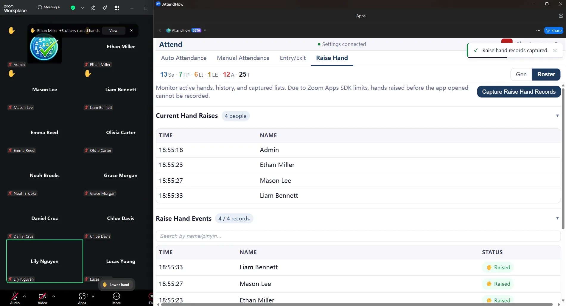The image size is (566, 306).
Task: Select the Lily Nguyen video tile
Action: tap(45, 261)
